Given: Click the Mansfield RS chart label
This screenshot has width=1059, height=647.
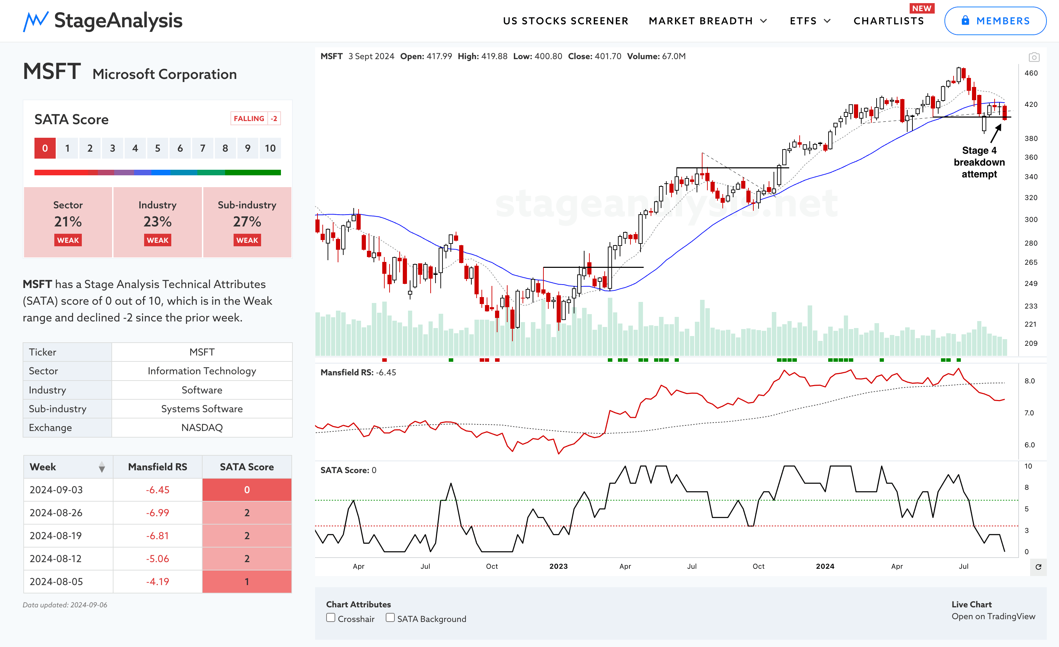Looking at the screenshot, I should pyautogui.click(x=358, y=372).
